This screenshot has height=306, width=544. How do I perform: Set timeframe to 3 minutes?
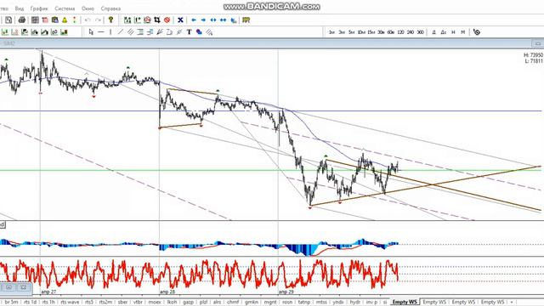[x=342, y=32]
